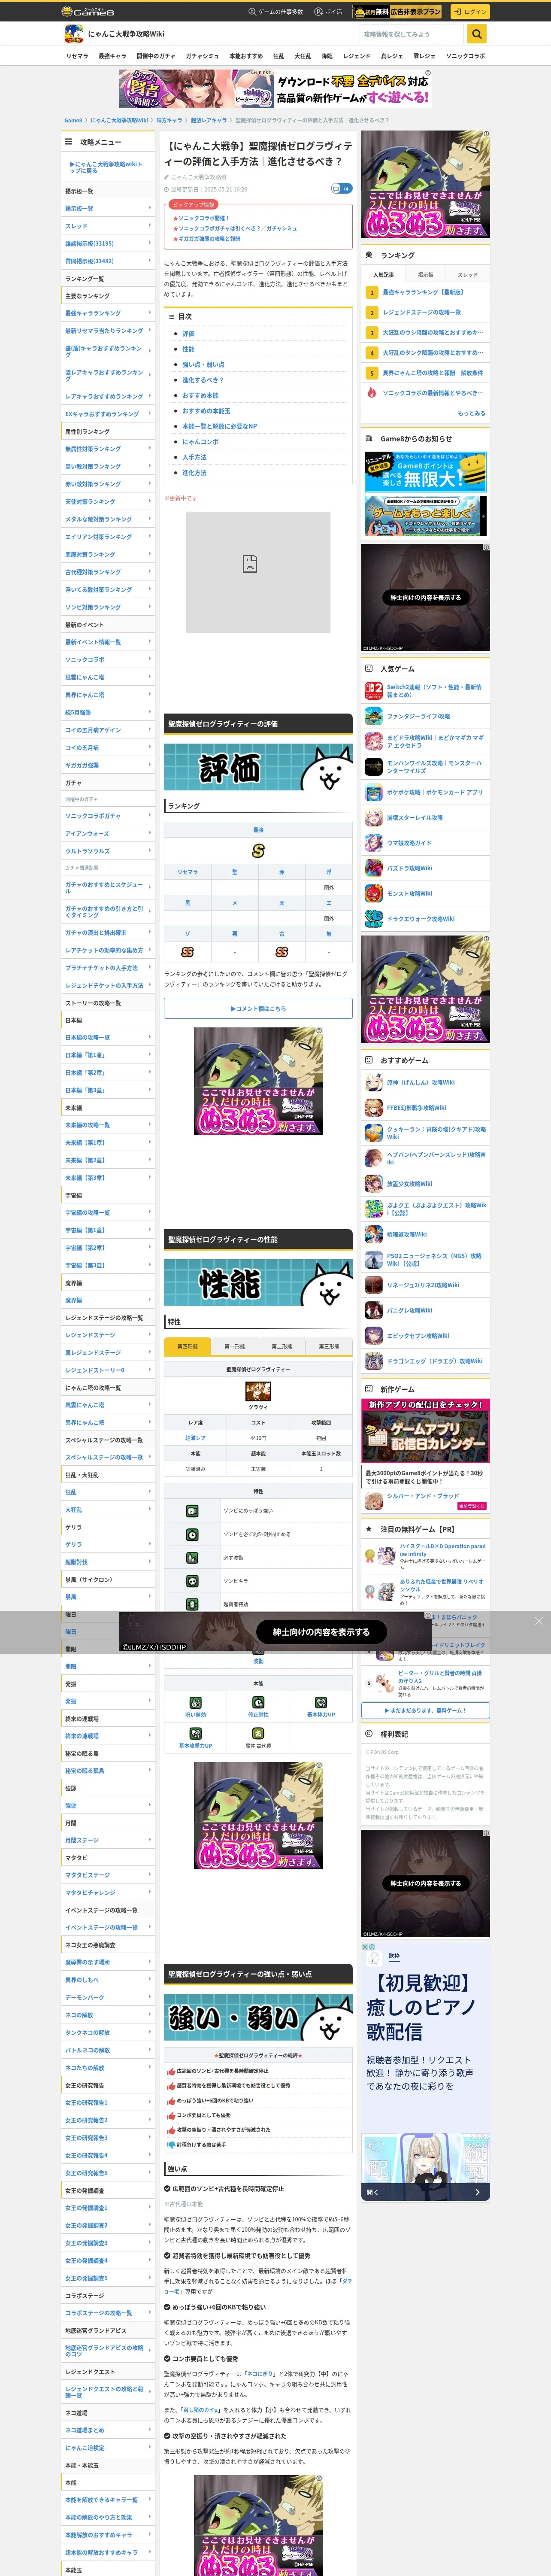Open ソニックコラボ in the top nav menu

pos(465,56)
